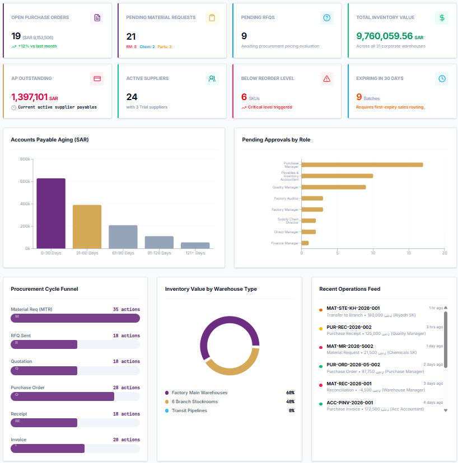Click the feed scrollbar down arrow
The image size is (458, 463).
pyautogui.click(x=446, y=410)
